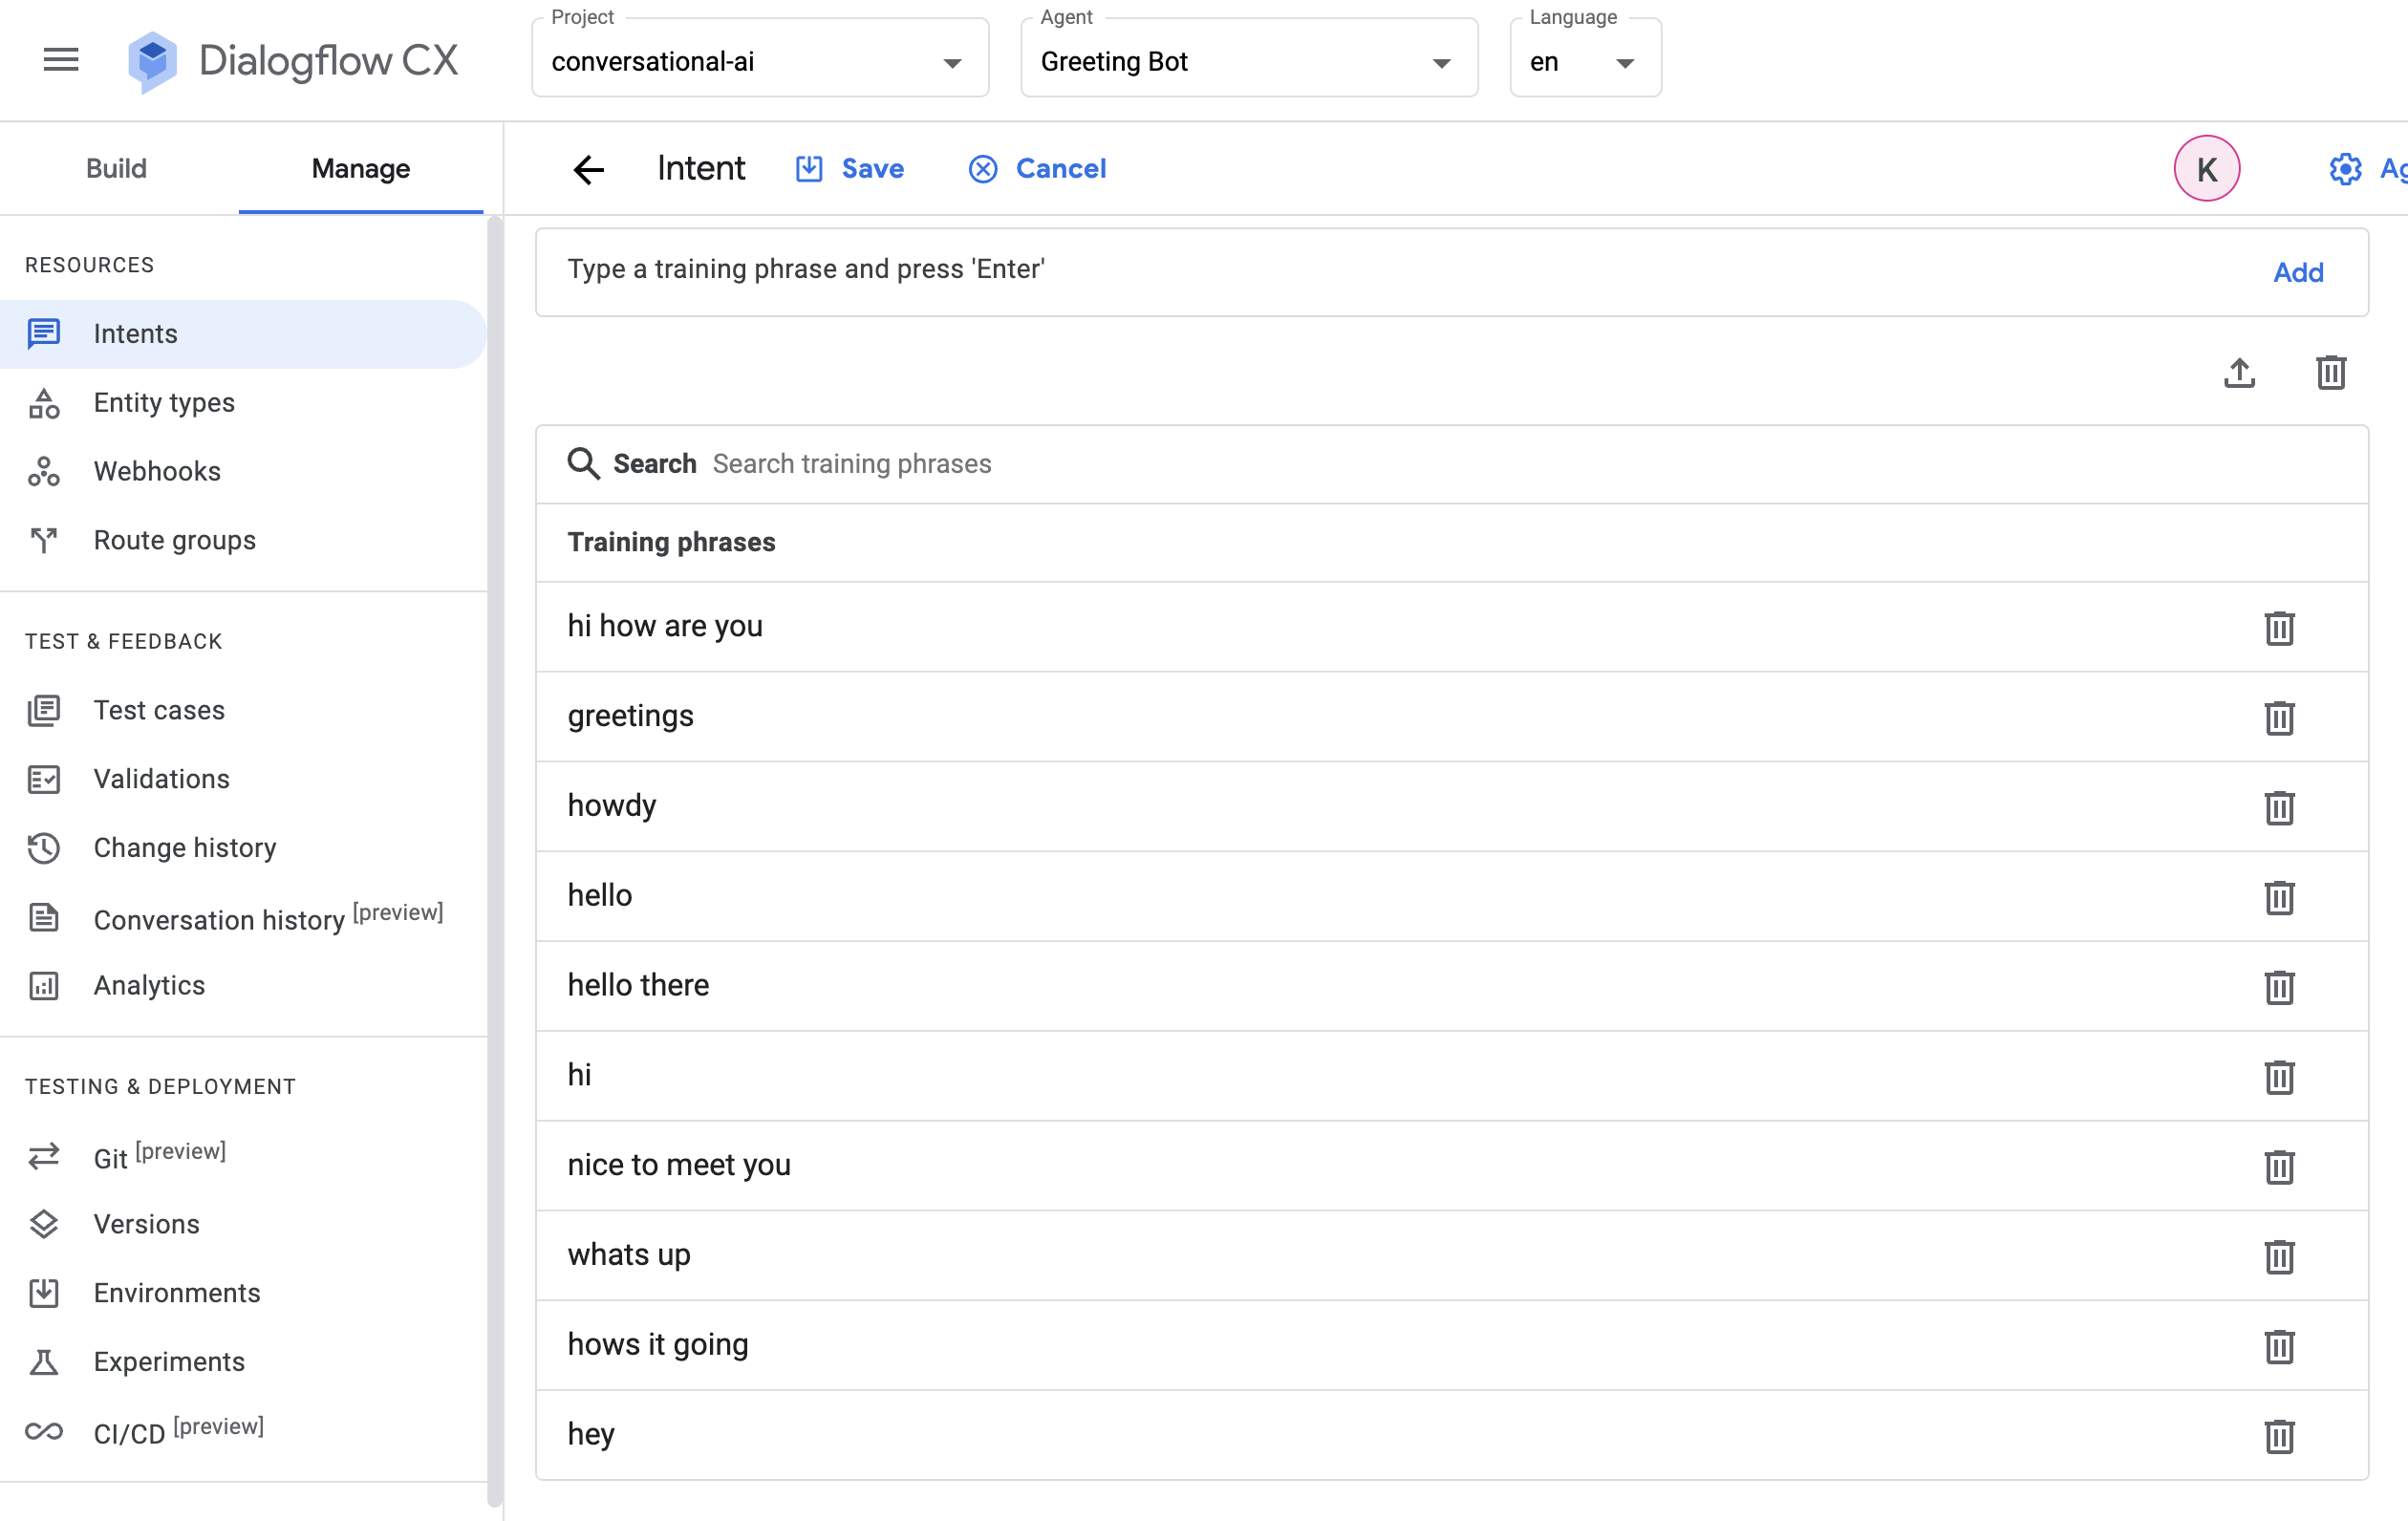Expand the Project dropdown

tap(760, 62)
